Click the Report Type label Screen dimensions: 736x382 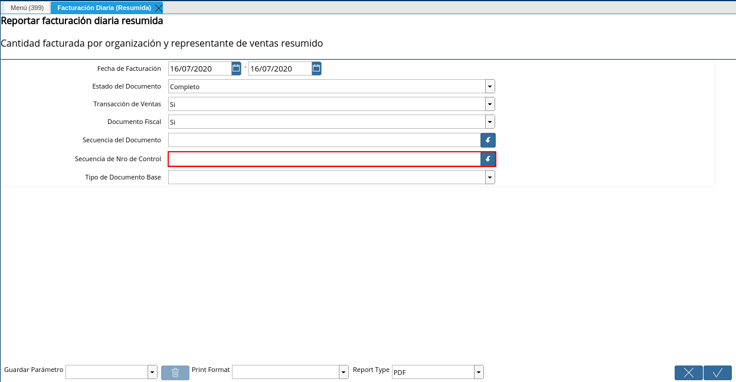point(371,370)
